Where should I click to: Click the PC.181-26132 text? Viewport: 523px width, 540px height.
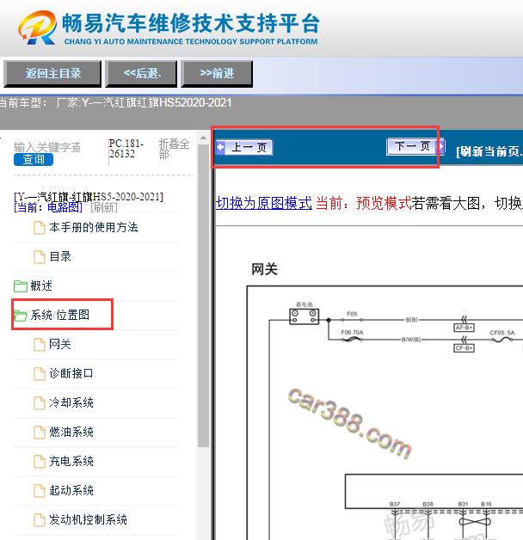point(126,149)
